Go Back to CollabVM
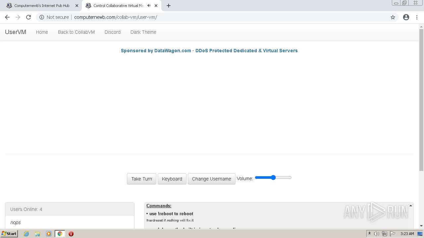424x238 pixels. pyautogui.click(x=76, y=32)
